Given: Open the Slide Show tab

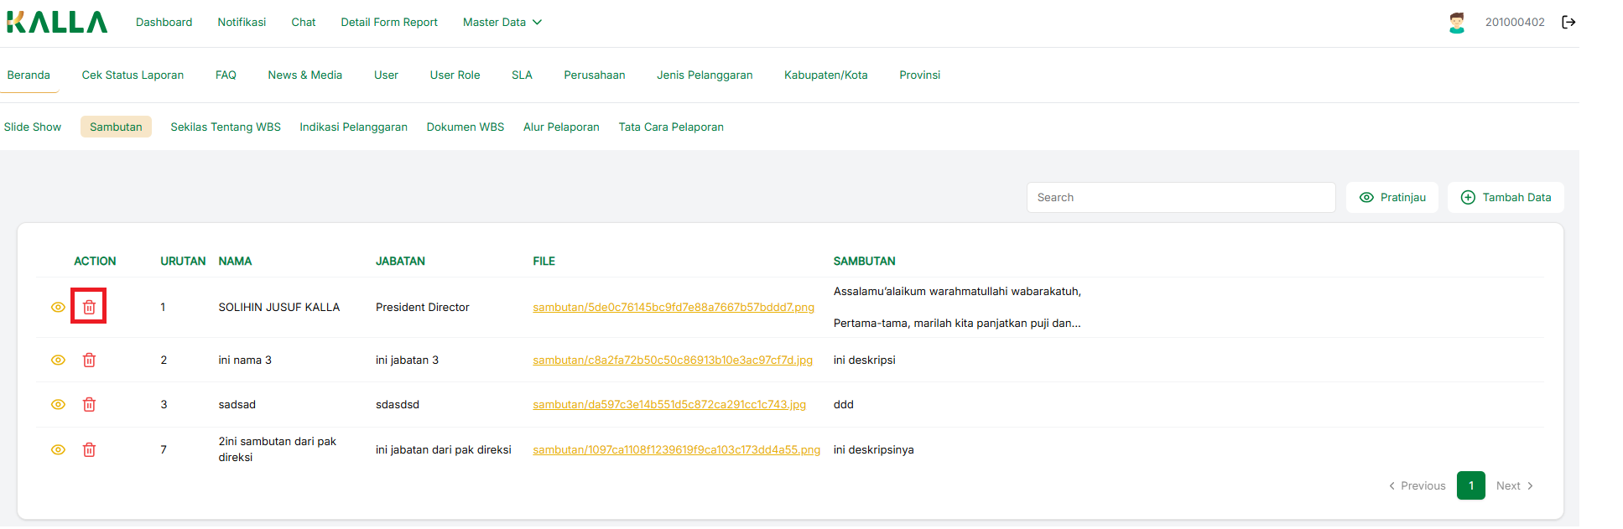Looking at the screenshot, I should pos(33,127).
